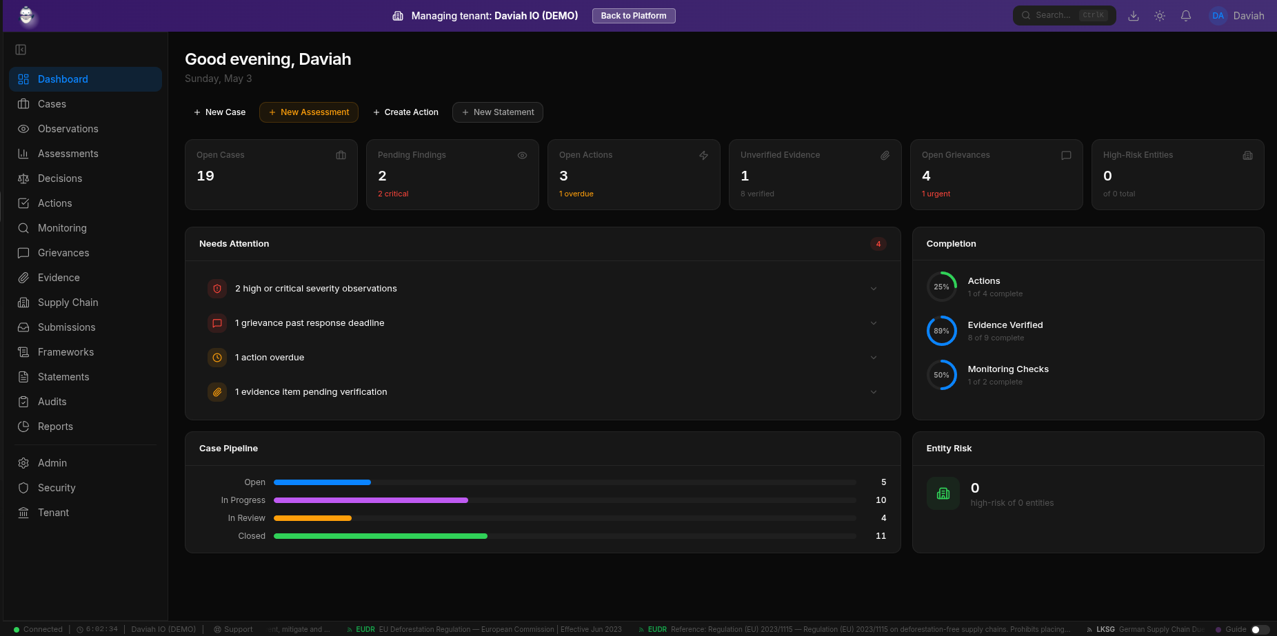Open notifications bell icon
The height and width of the screenshot is (636, 1277).
pyautogui.click(x=1186, y=16)
